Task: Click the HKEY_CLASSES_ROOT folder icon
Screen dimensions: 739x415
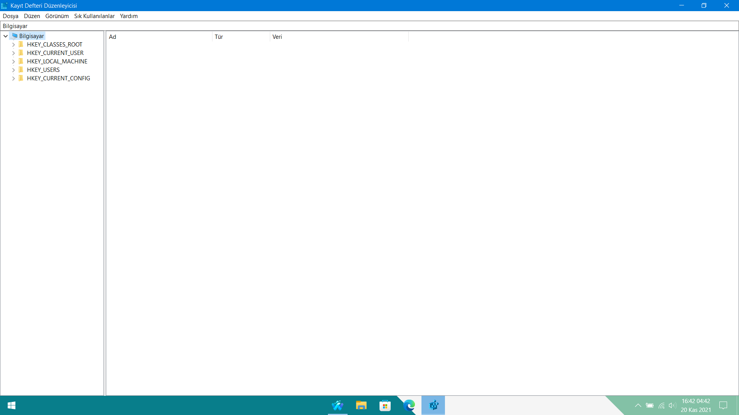Action: pyautogui.click(x=21, y=45)
